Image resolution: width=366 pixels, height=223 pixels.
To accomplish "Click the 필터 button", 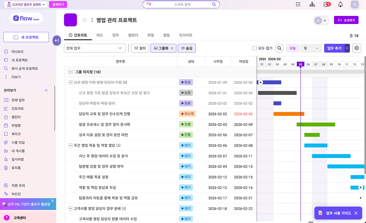I will (140, 48).
